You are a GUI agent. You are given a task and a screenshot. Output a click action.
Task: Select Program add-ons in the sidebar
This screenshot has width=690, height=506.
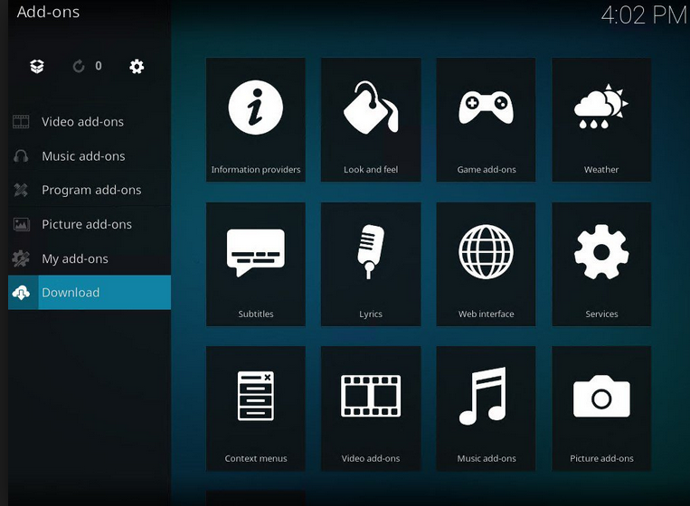click(x=90, y=190)
